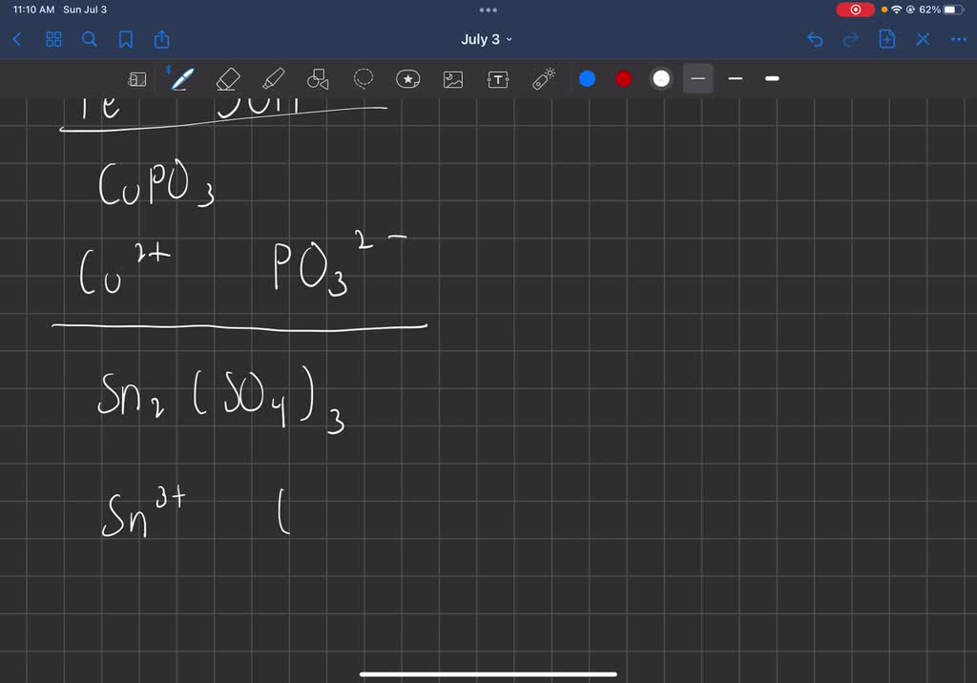Toggle read-only page view mode

(x=137, y=79)
